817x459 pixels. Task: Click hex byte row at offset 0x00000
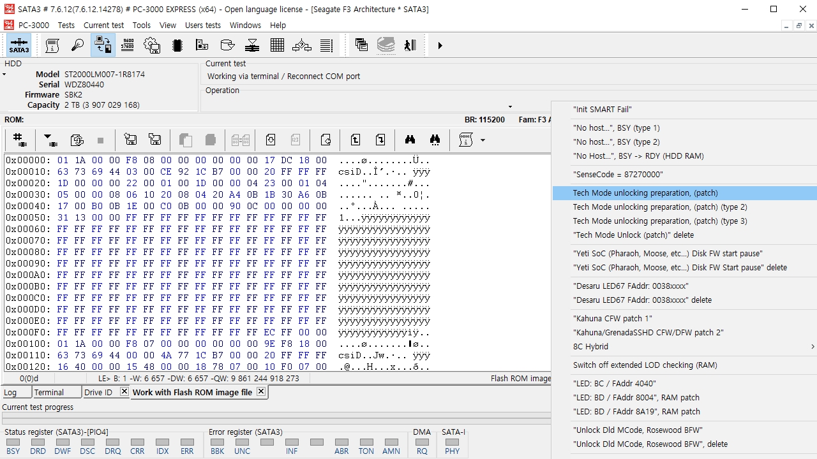[x=191, y=161]
